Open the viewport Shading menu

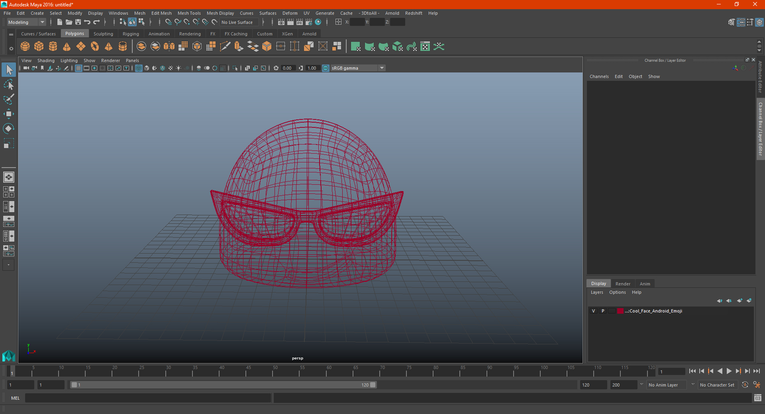coord(46,61)
